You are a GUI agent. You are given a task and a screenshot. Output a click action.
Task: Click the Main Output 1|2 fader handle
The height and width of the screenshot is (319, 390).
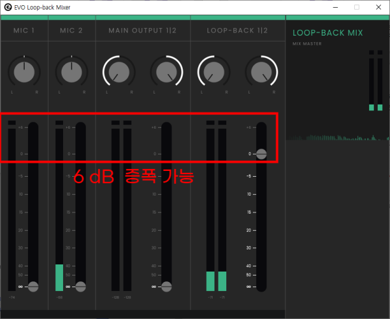pos(166,287)
